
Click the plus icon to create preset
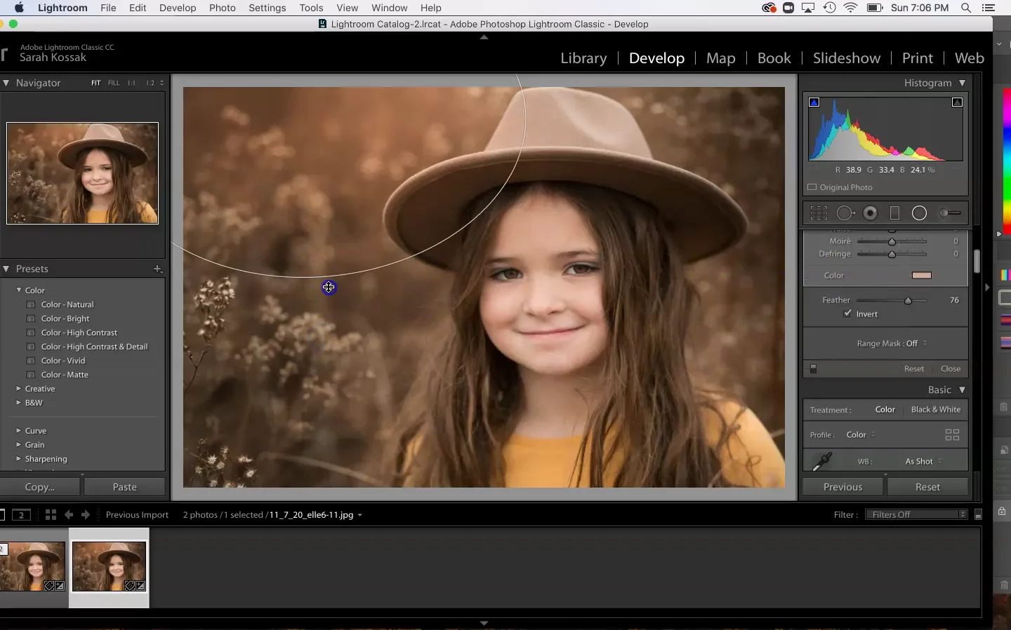coord(157,269)
